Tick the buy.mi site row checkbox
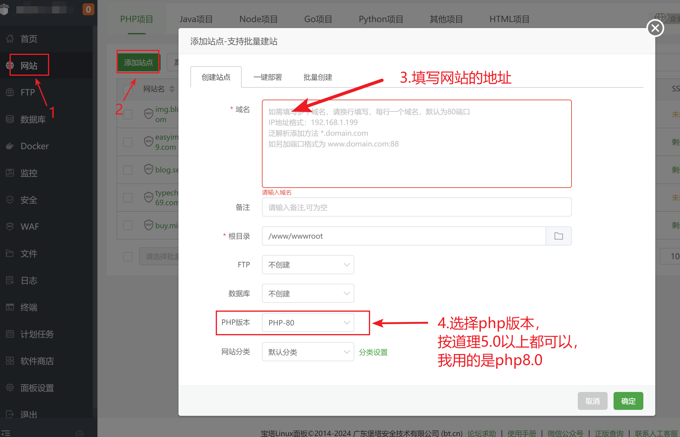680x437 pixels. tap(128, 225)
